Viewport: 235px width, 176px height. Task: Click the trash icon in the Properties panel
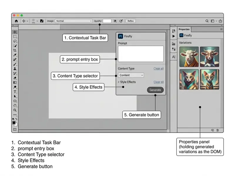point(217,130)
